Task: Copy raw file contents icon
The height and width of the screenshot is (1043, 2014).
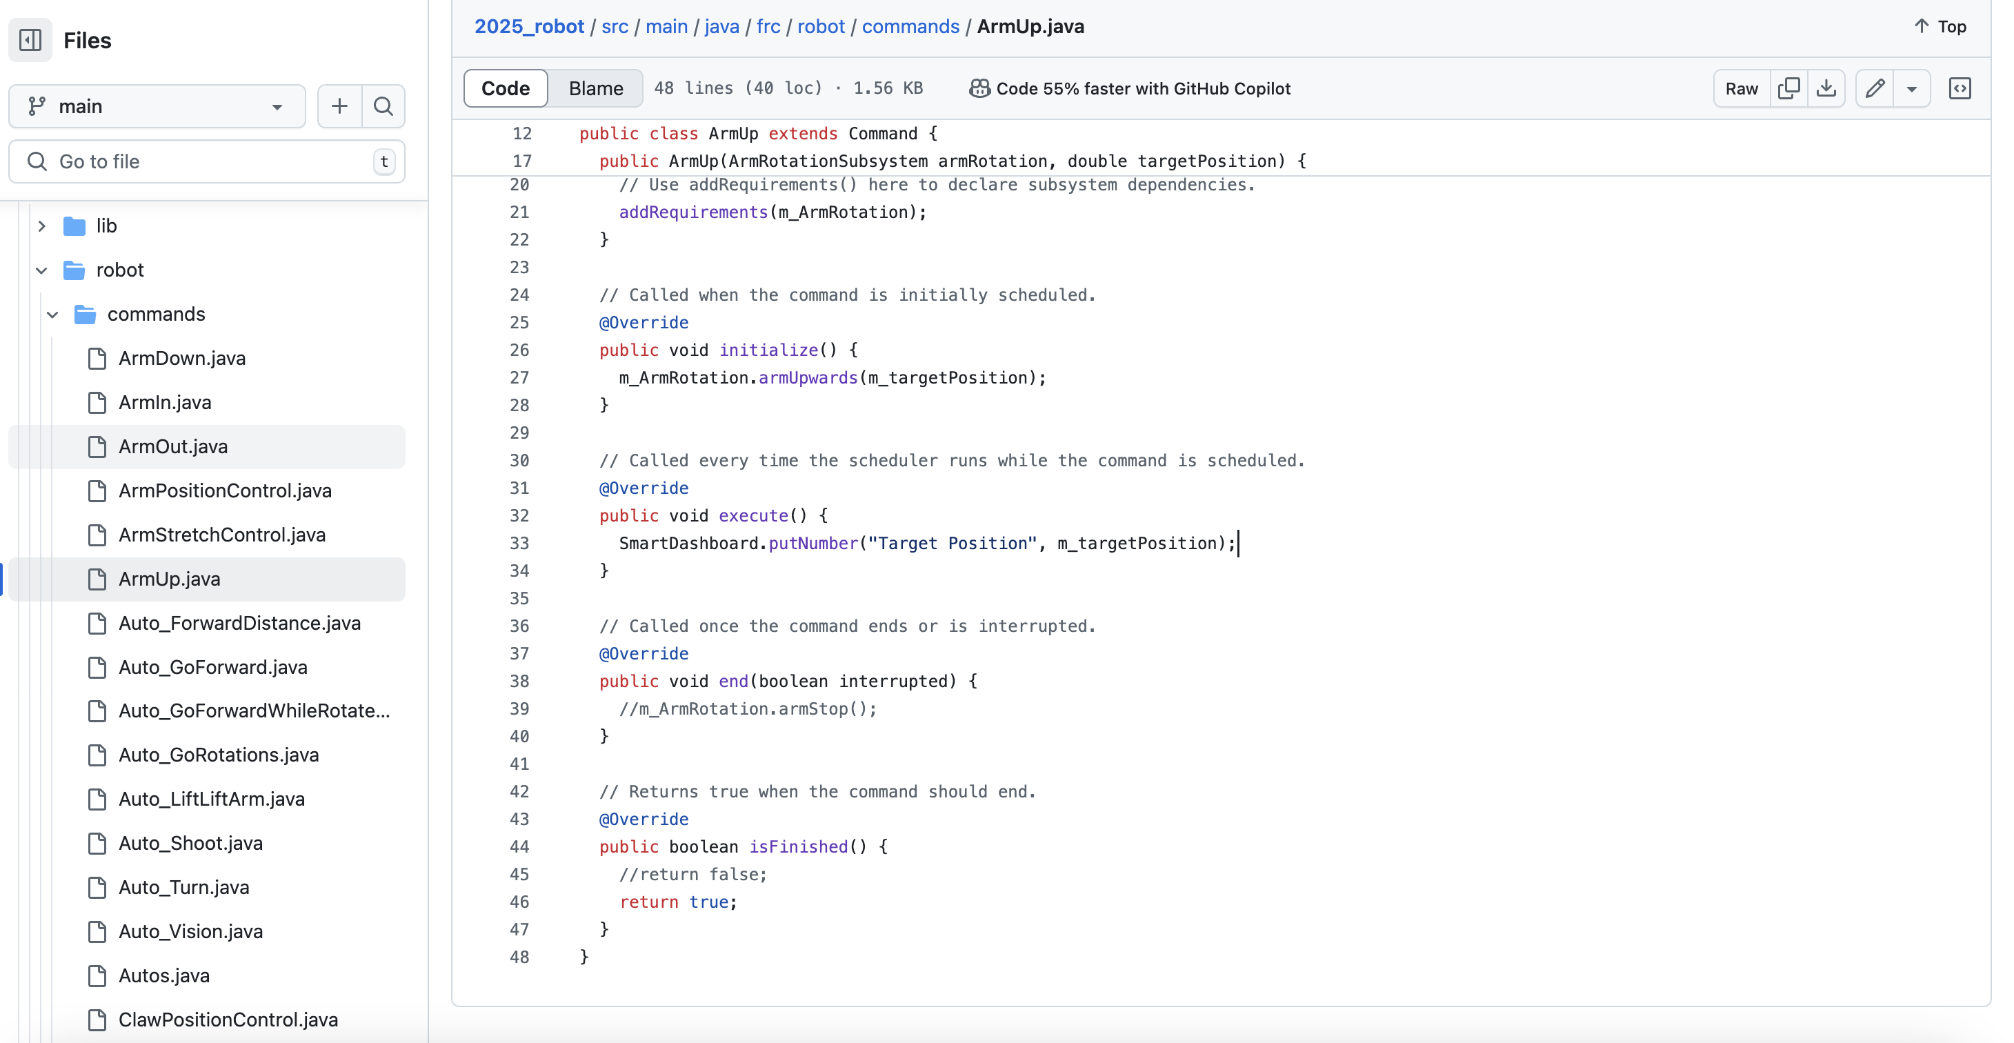Action: (x=1789, y=88)
